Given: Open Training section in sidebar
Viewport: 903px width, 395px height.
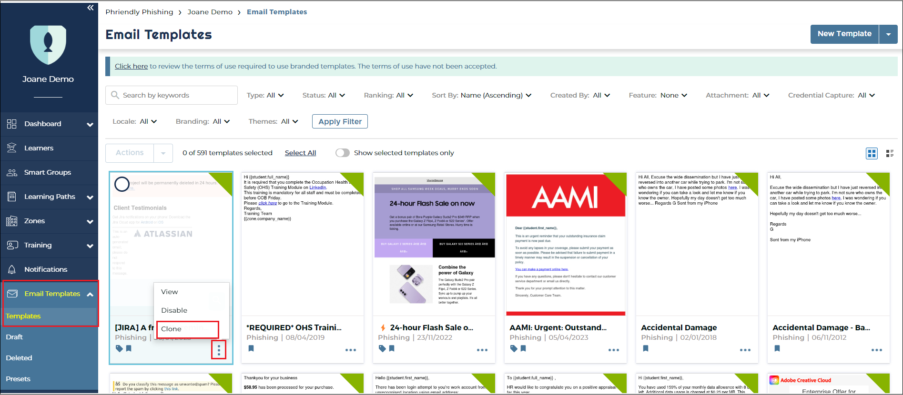Looking at the screenshot, I should (38, 245).
